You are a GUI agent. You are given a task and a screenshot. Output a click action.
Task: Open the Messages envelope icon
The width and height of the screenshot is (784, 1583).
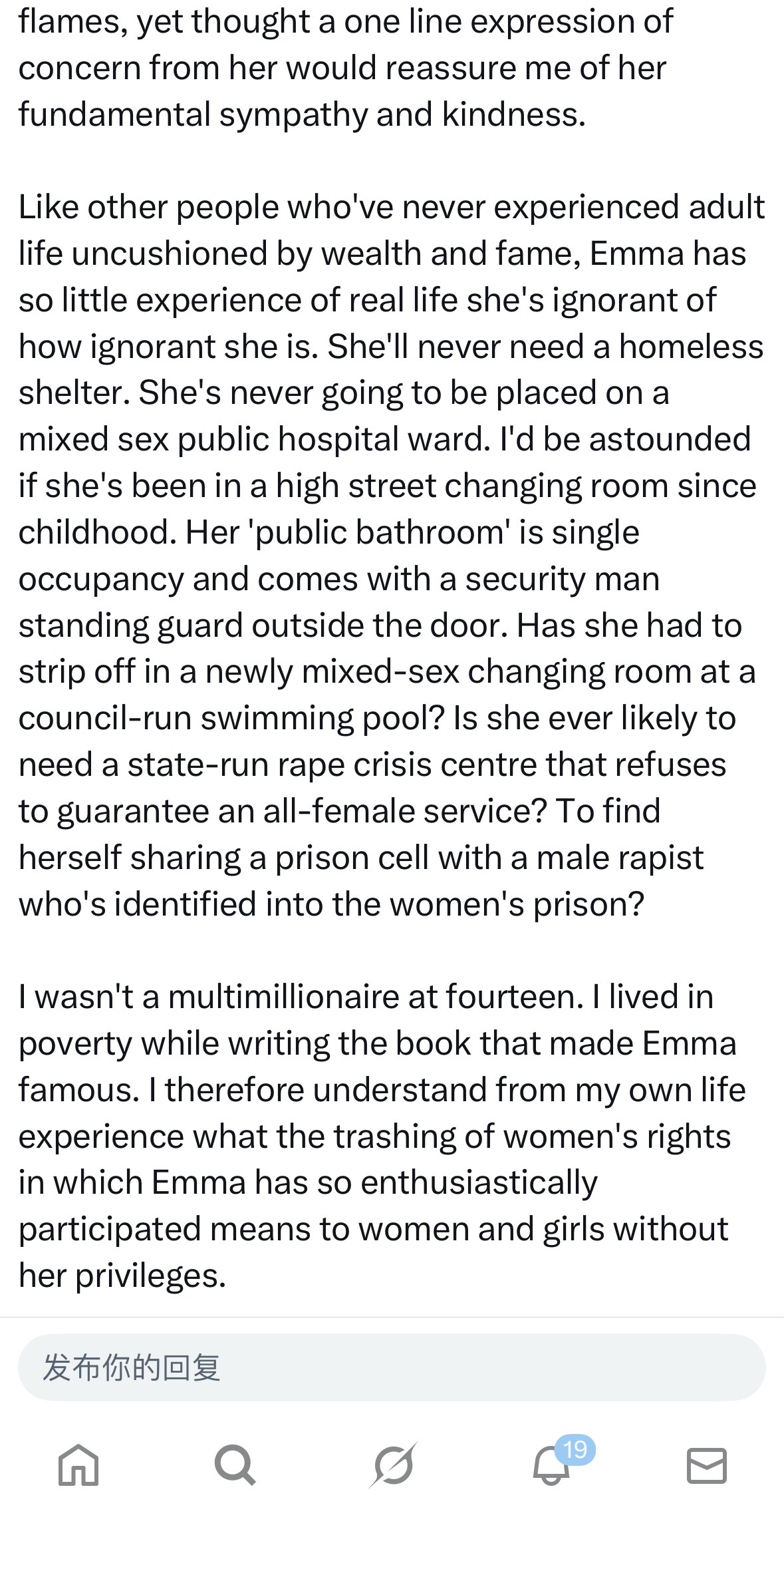click(706, 1466)
